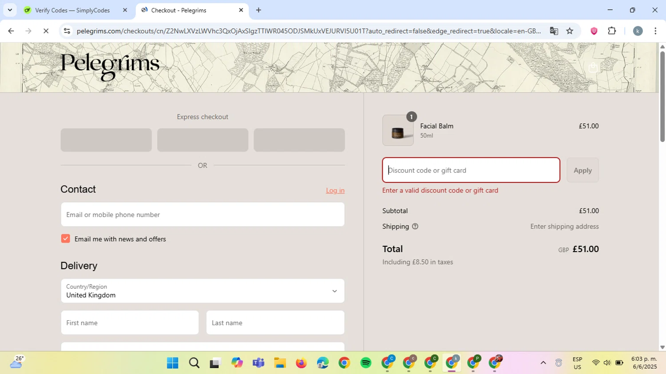This screenshot has width=666, height=374.
Task: Click the Including £8.50 in taxes text
Action: pyautogui.click(x=418, y=262)
